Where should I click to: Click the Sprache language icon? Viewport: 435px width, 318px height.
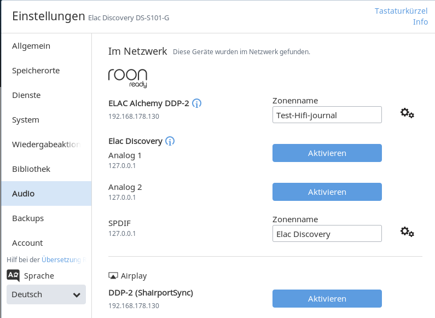[x=13, y=275]
